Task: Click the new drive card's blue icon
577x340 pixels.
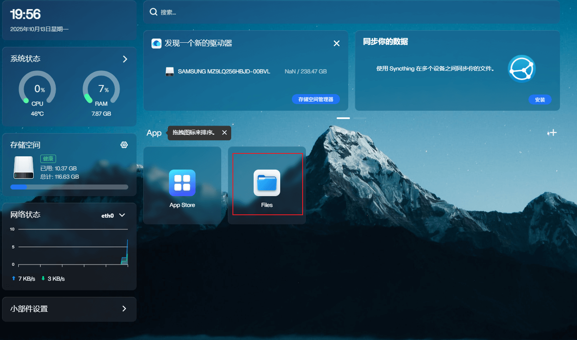Action: (x=156, y=43)
